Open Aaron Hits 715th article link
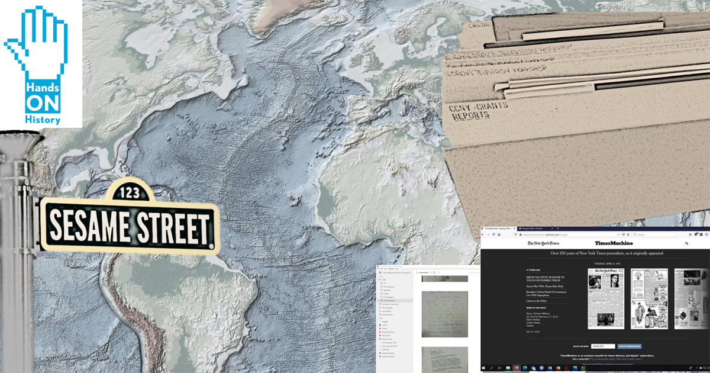710x373 pixels. point(546,287)
